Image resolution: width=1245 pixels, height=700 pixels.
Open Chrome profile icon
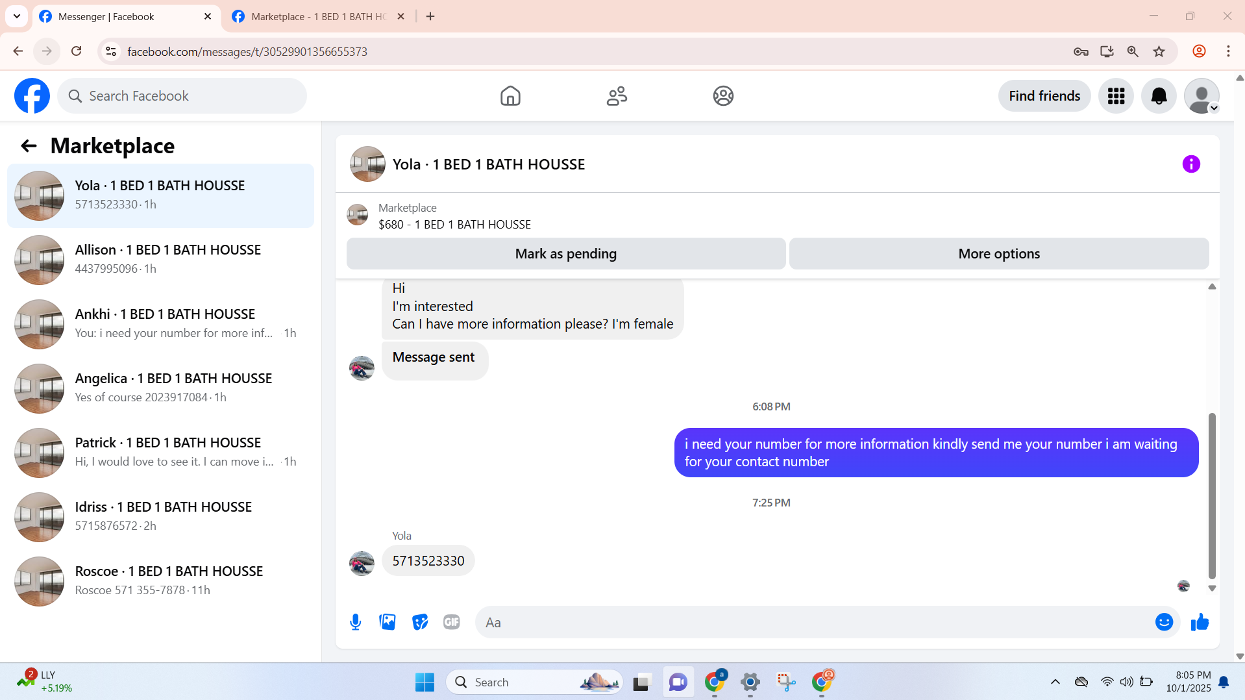[1199, 51]
